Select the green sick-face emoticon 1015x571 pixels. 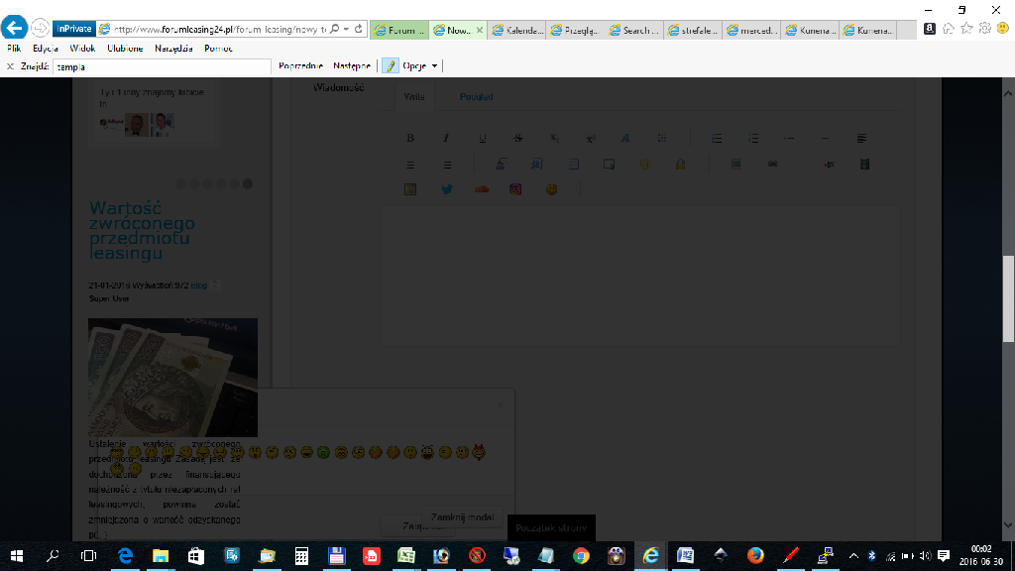pos(324,452)
